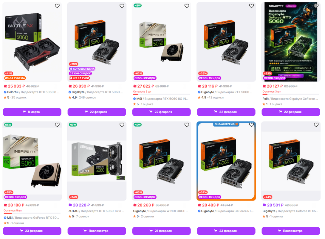Screen dimensions: 325x239
Task: Toggle favorite on MSI 28 188 ₽ card
Action: coord(57,125)
